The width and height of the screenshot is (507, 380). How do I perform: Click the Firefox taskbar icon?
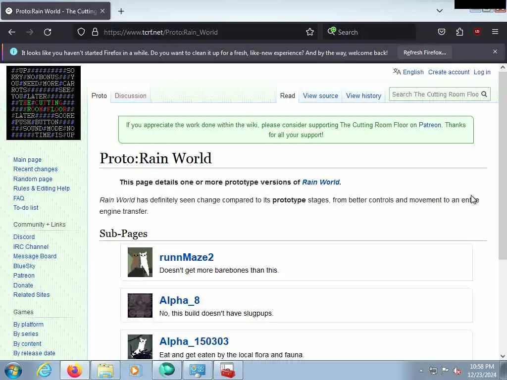click(75, 370)
